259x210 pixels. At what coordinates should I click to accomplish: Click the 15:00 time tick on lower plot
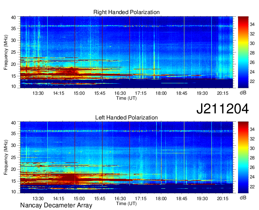79,199
